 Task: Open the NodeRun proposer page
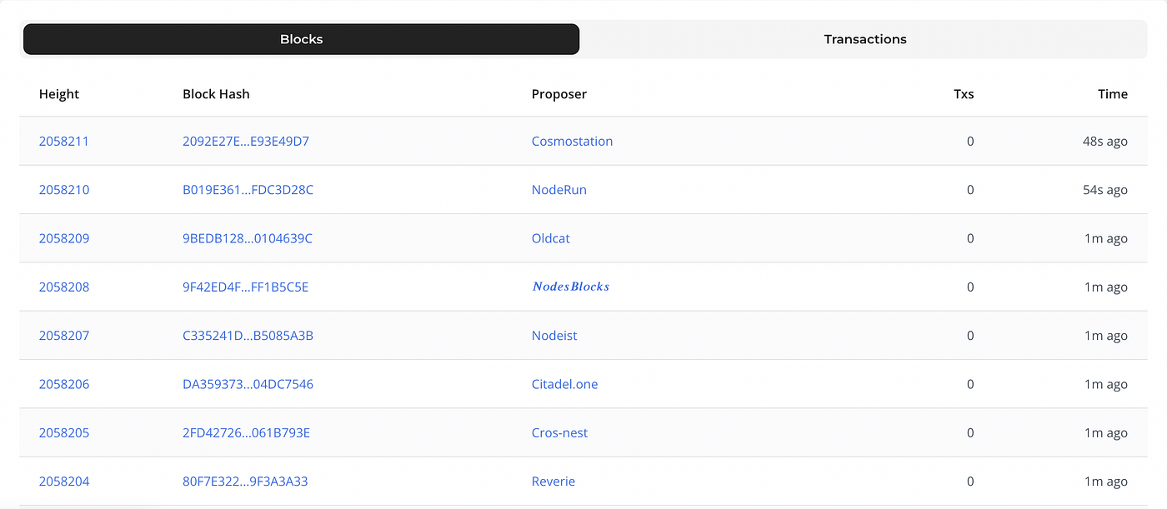559,190
